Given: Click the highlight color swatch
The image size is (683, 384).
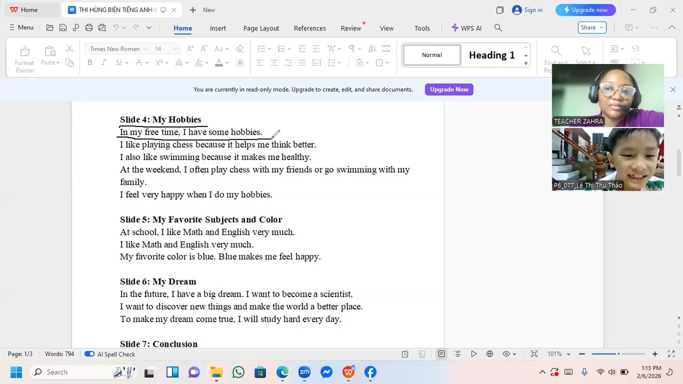Looking at the screenshot, I should pos(199,62).
